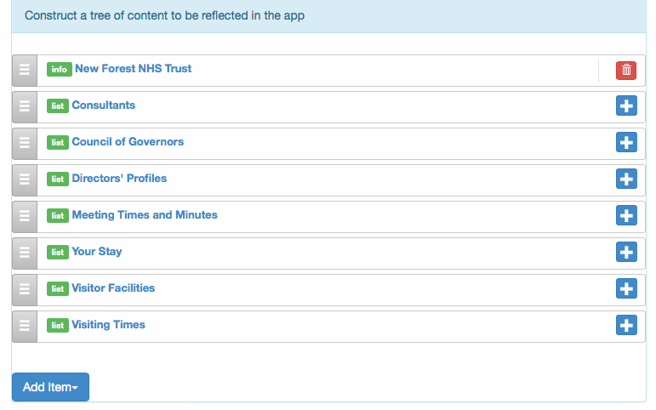Add sub-item to Meeting Times and Minutes
Screen dimensions: 656x410
[x=626, y=215]
